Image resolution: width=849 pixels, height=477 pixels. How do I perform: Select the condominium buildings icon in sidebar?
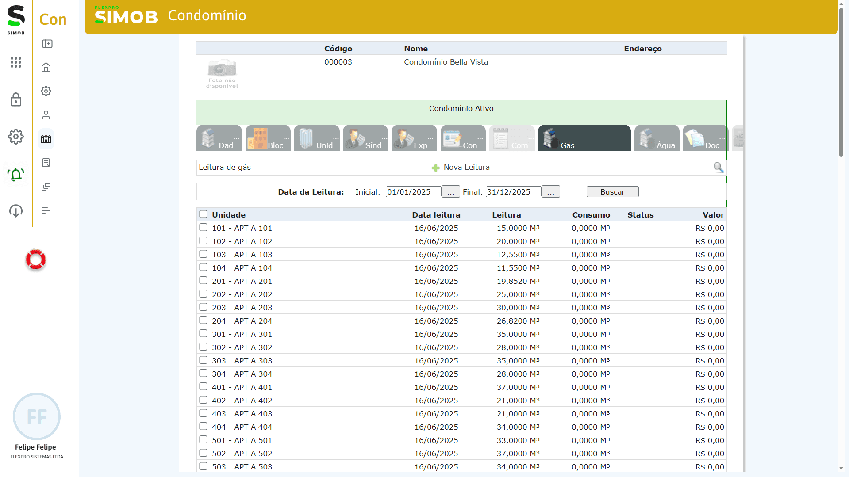(46, 139)
